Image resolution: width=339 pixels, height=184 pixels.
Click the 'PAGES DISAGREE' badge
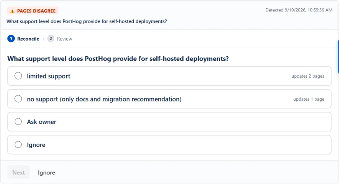33,11
